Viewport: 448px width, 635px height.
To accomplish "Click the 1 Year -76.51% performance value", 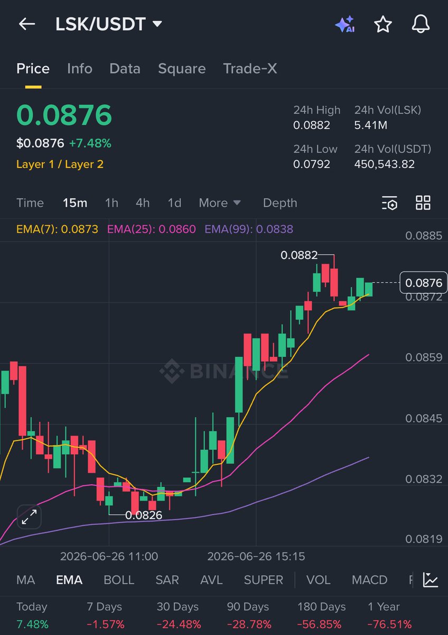I will click(x=390, y=624).
